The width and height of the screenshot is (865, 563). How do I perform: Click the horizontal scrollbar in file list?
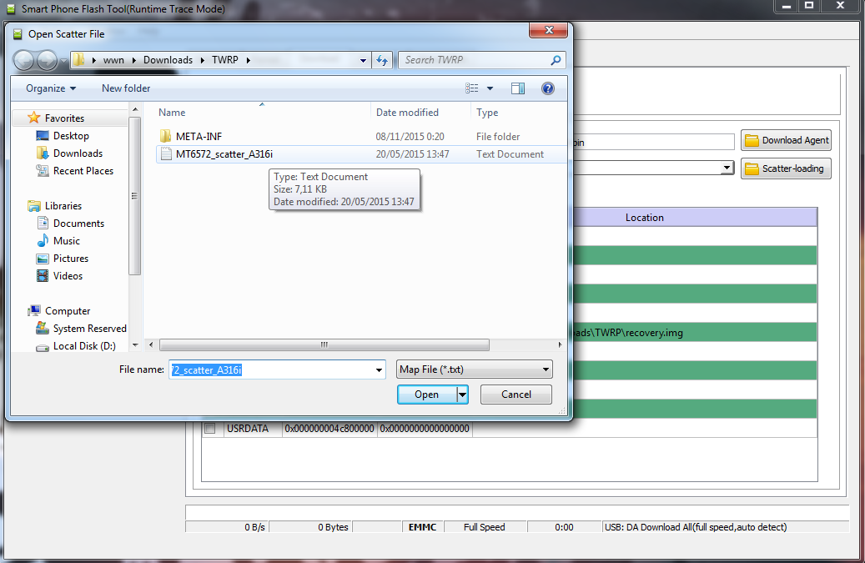click(x=324, y=344)
